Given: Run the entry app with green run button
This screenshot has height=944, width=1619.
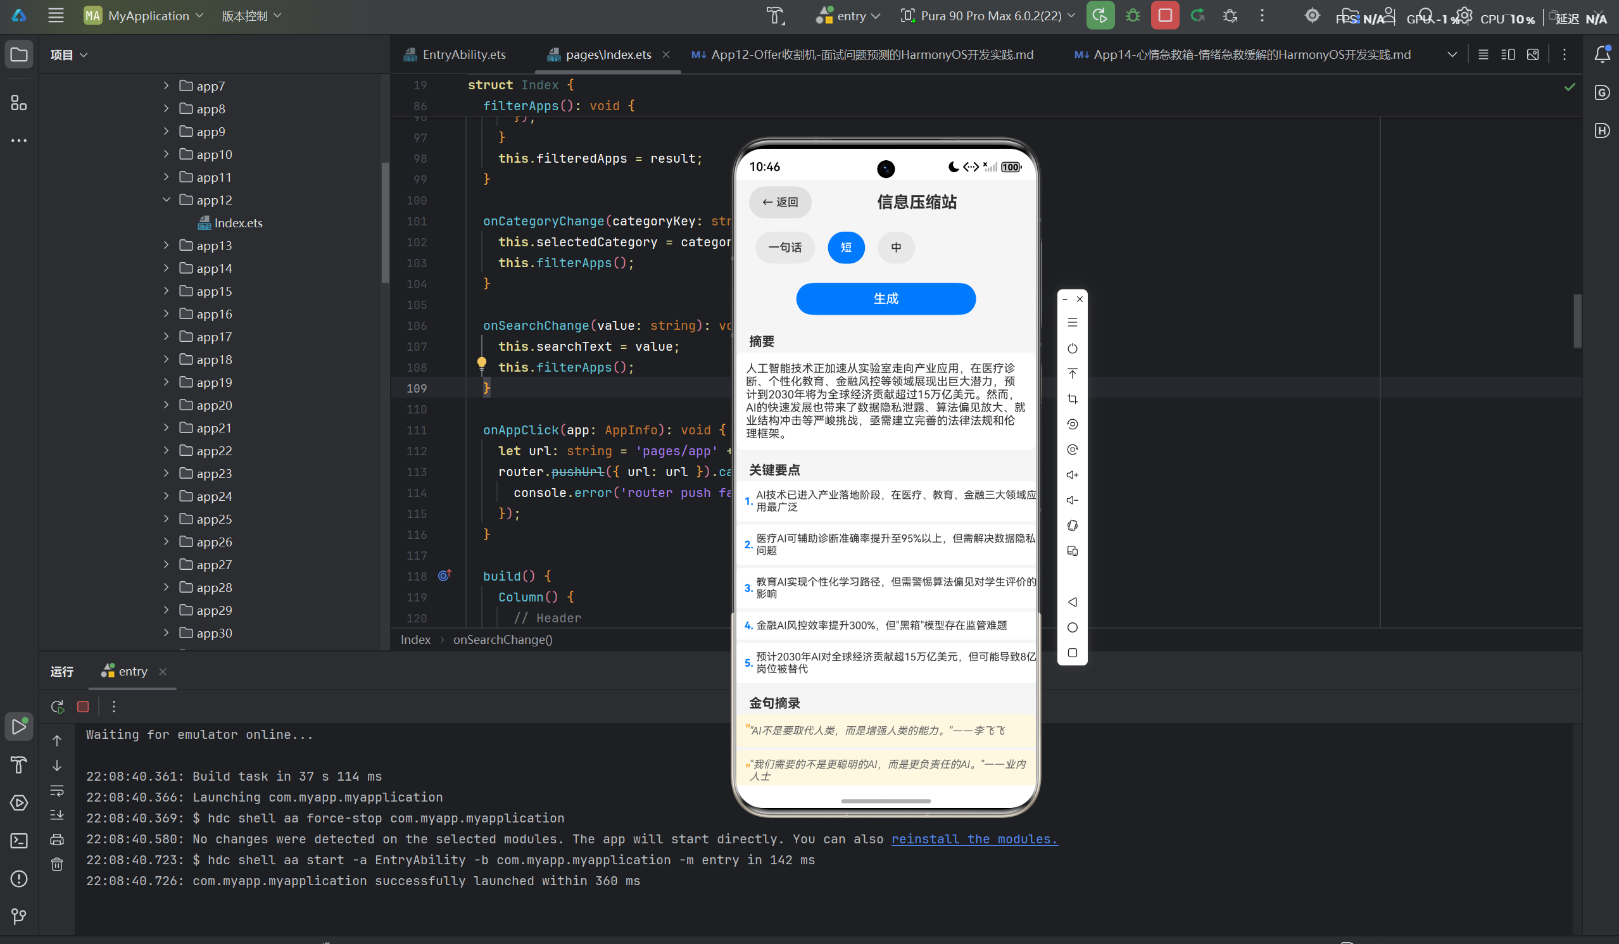Looking at the screenshot, I should [x=1100, y=15].
